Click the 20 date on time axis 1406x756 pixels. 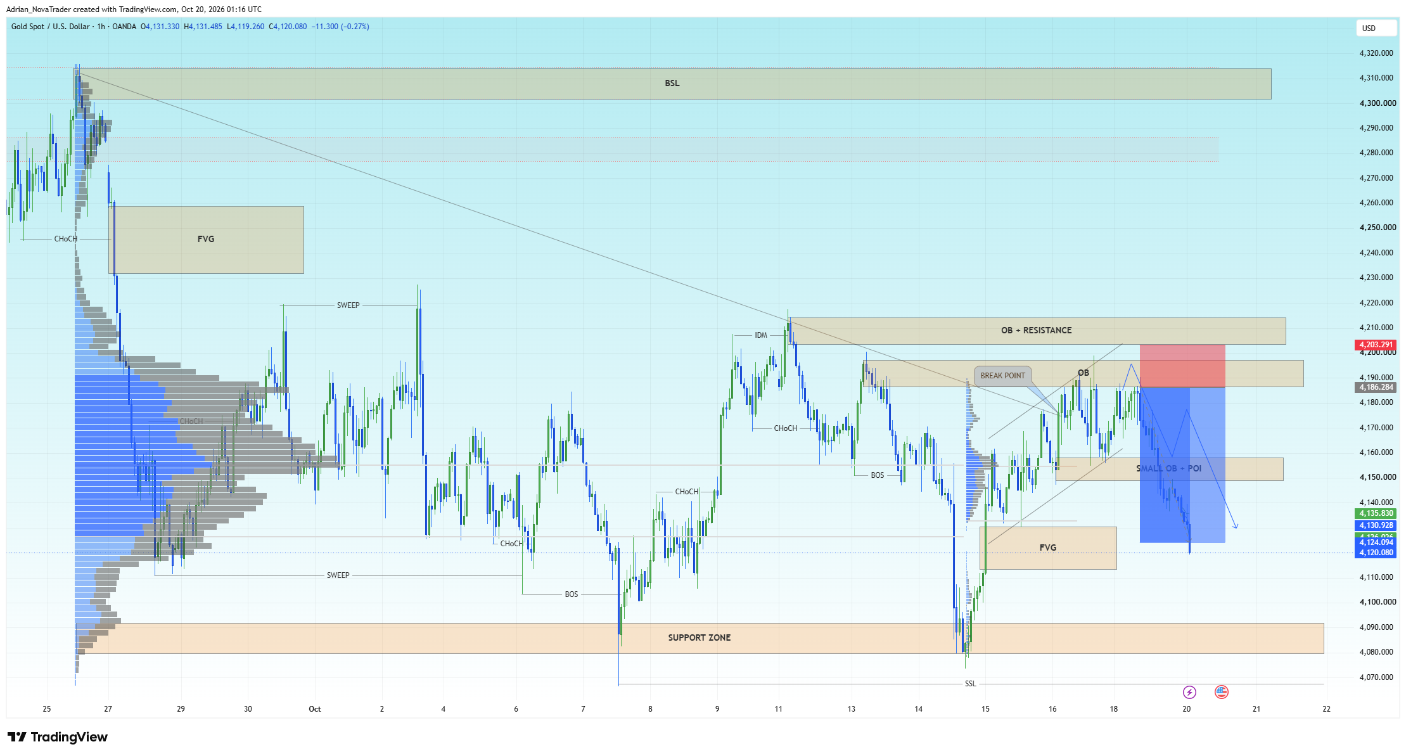(x=1187, y=709)
